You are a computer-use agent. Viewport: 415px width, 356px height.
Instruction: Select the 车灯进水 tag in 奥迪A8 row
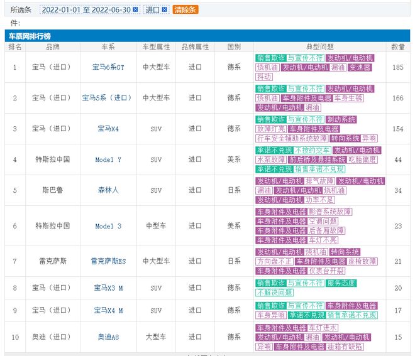pos(323,328)
